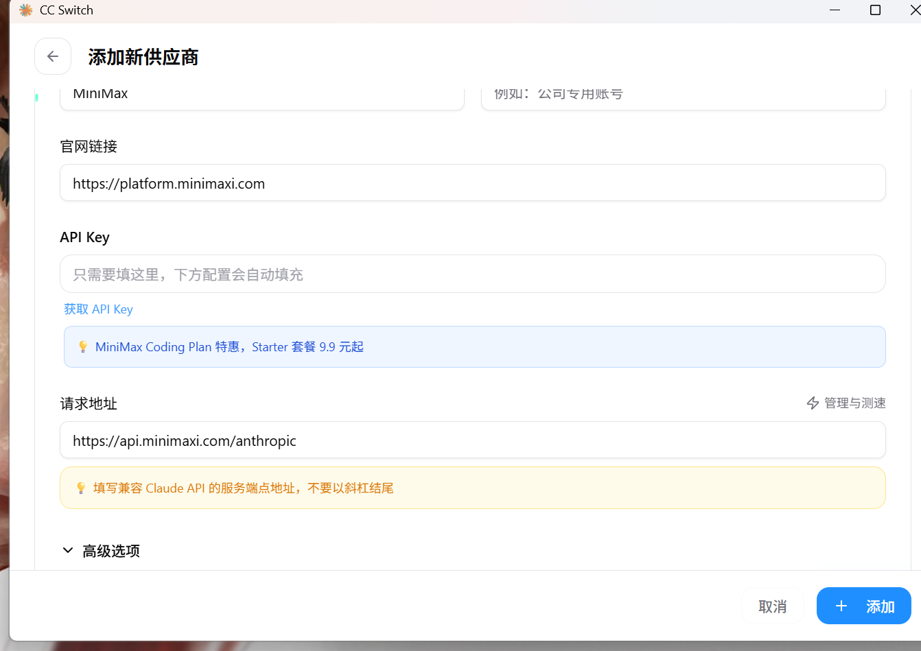This screenshot has width=921, height=651.
Task: Click the lightning bolt speed-test icon
Action: 813,403
